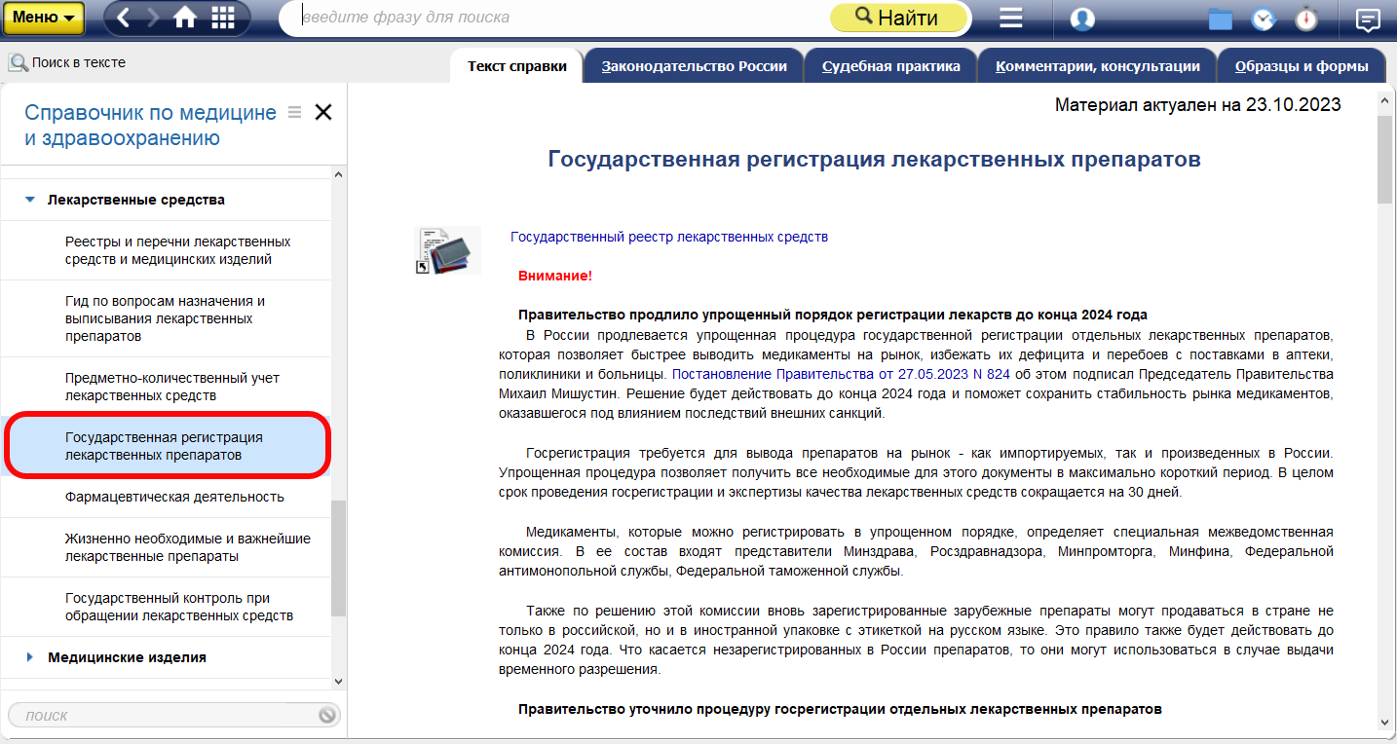Click the red Внимание! heading
The height and width of the screenshot is (744, 1397).
(555, 276)
